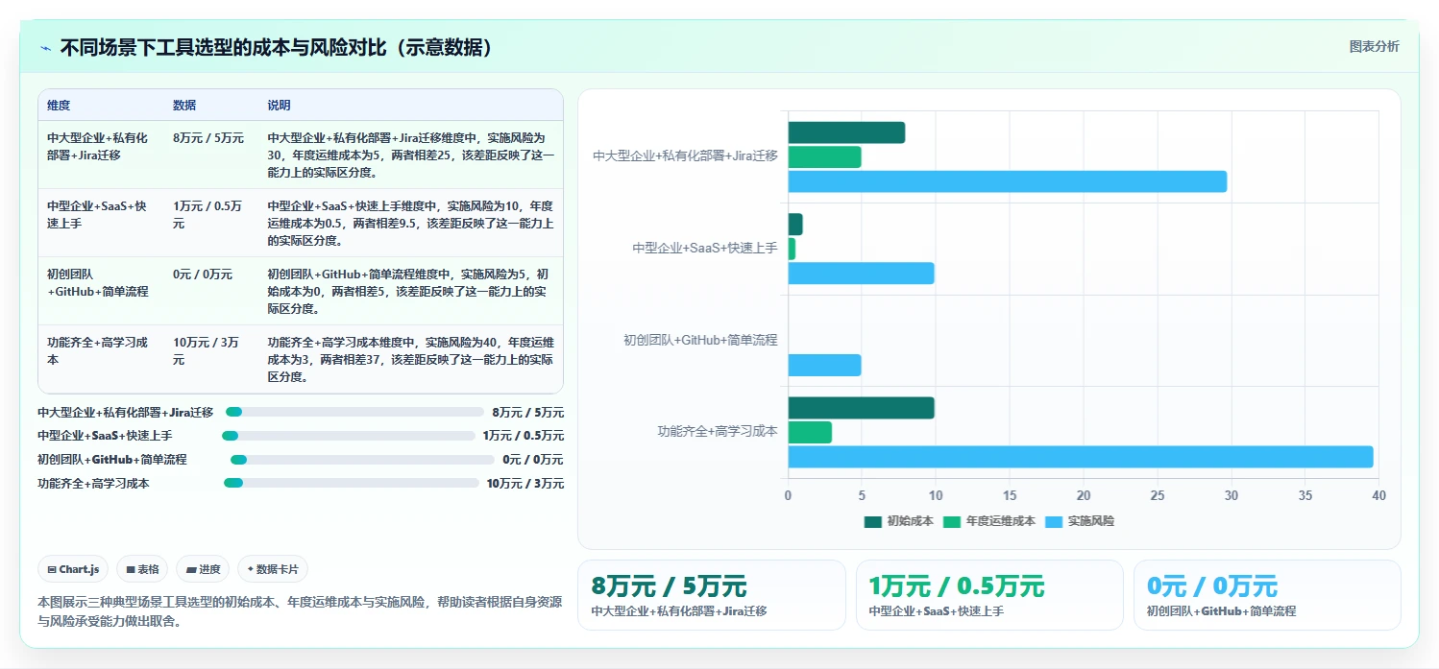Viewport: 1439px width, 669px height.
Task: Click 实施风险 bar for 中型企业+SaaS+快速上手
Action: point(861,274)
